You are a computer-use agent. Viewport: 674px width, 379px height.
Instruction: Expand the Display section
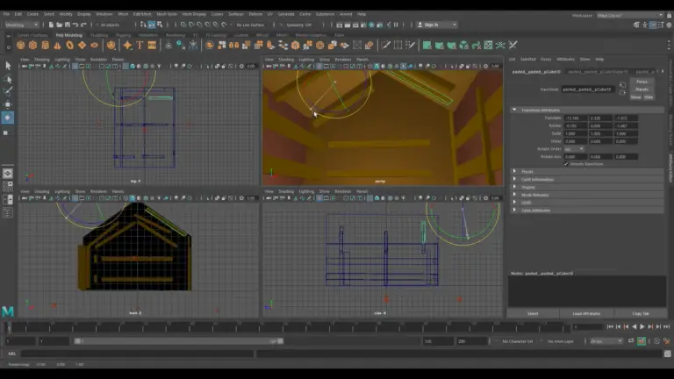pos(514,187)
